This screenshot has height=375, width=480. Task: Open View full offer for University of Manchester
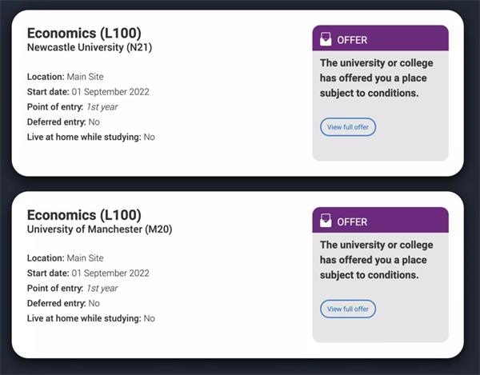(x=348, y=309)
